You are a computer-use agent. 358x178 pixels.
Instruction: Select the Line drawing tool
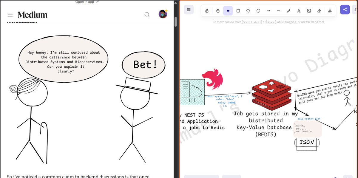[x=278, y=11]
